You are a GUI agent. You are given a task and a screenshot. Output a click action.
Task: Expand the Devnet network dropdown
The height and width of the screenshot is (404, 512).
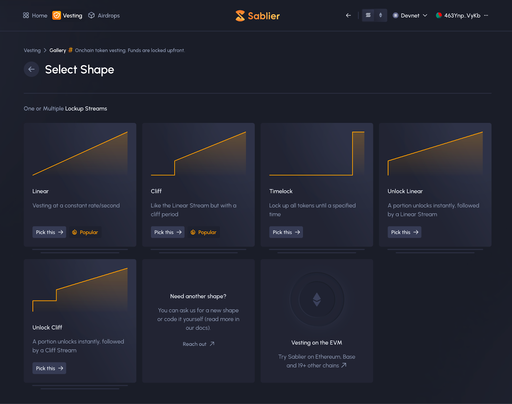pyautogui.click(x=410, y=15)
